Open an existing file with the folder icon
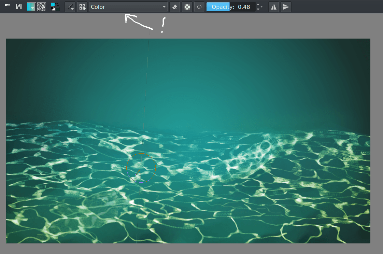The width and height of the screenshot is (383, 254). click(7, 6)
